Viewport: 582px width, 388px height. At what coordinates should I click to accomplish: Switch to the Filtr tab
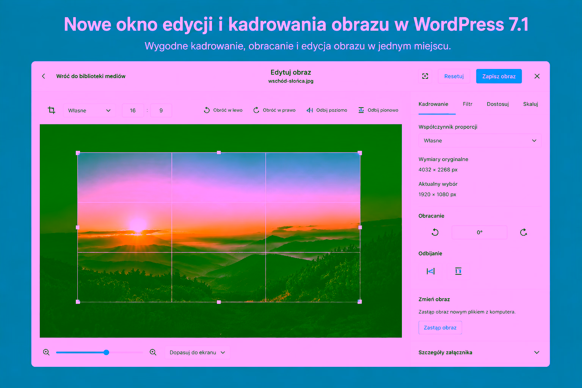point(467,104)
